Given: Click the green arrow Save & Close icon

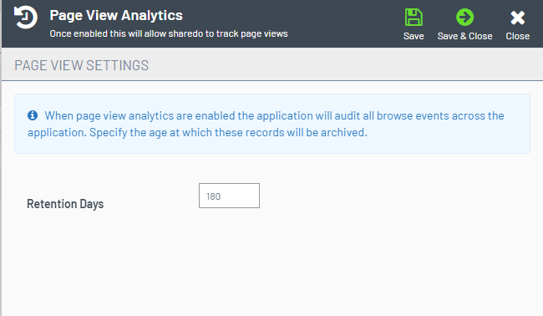Looking at the screenshot, I should point(464,18).
